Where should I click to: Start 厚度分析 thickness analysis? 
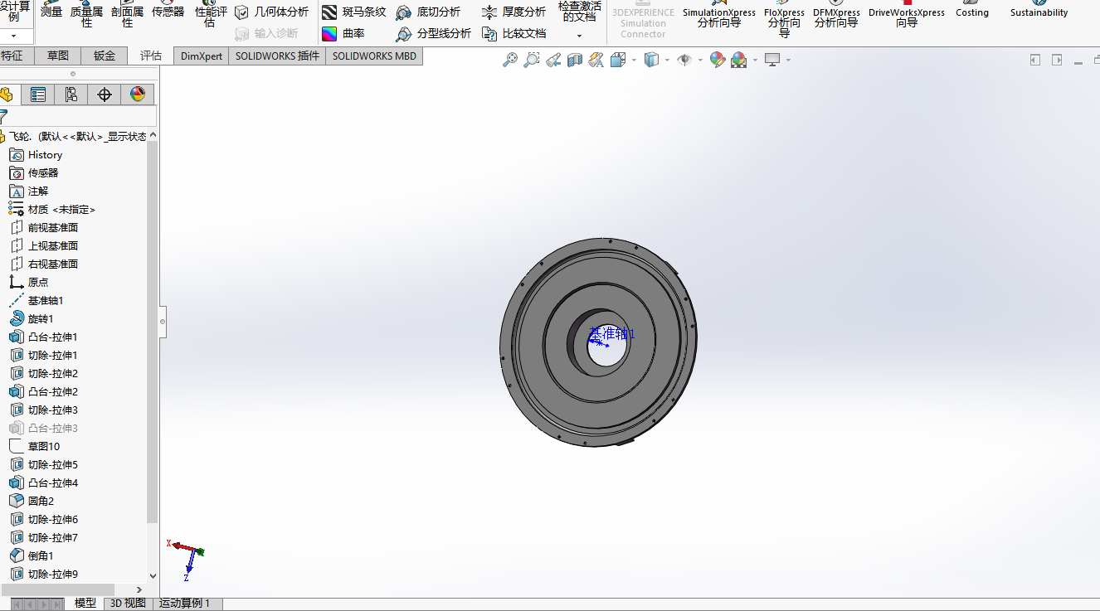click(514, 12)
